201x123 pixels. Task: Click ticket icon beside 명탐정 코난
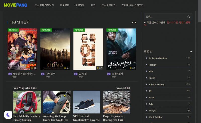coord(10,74)
